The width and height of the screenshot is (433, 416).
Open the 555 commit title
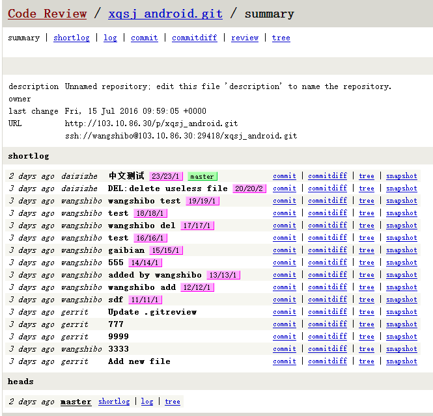click(x=116, y=263)
